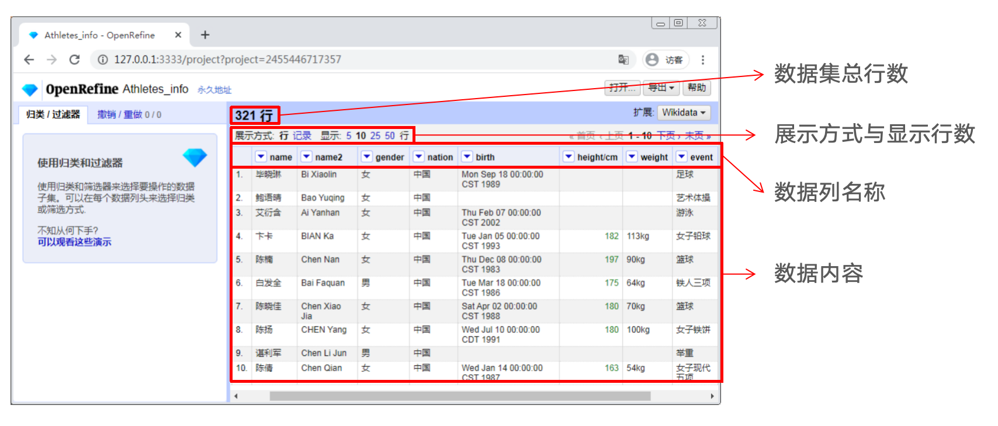
Task: Open the weight column dropdown menu
Action: click(632, 156)
